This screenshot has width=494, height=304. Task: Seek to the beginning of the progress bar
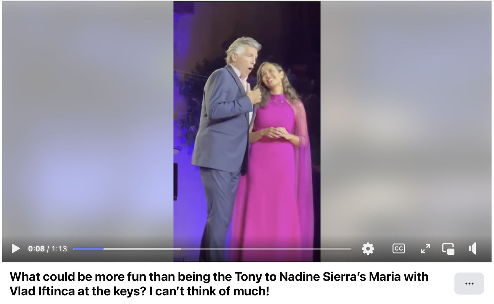pos(74,249)
